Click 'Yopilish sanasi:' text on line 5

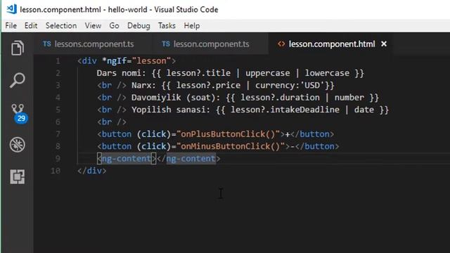click(x=171, y=110)
